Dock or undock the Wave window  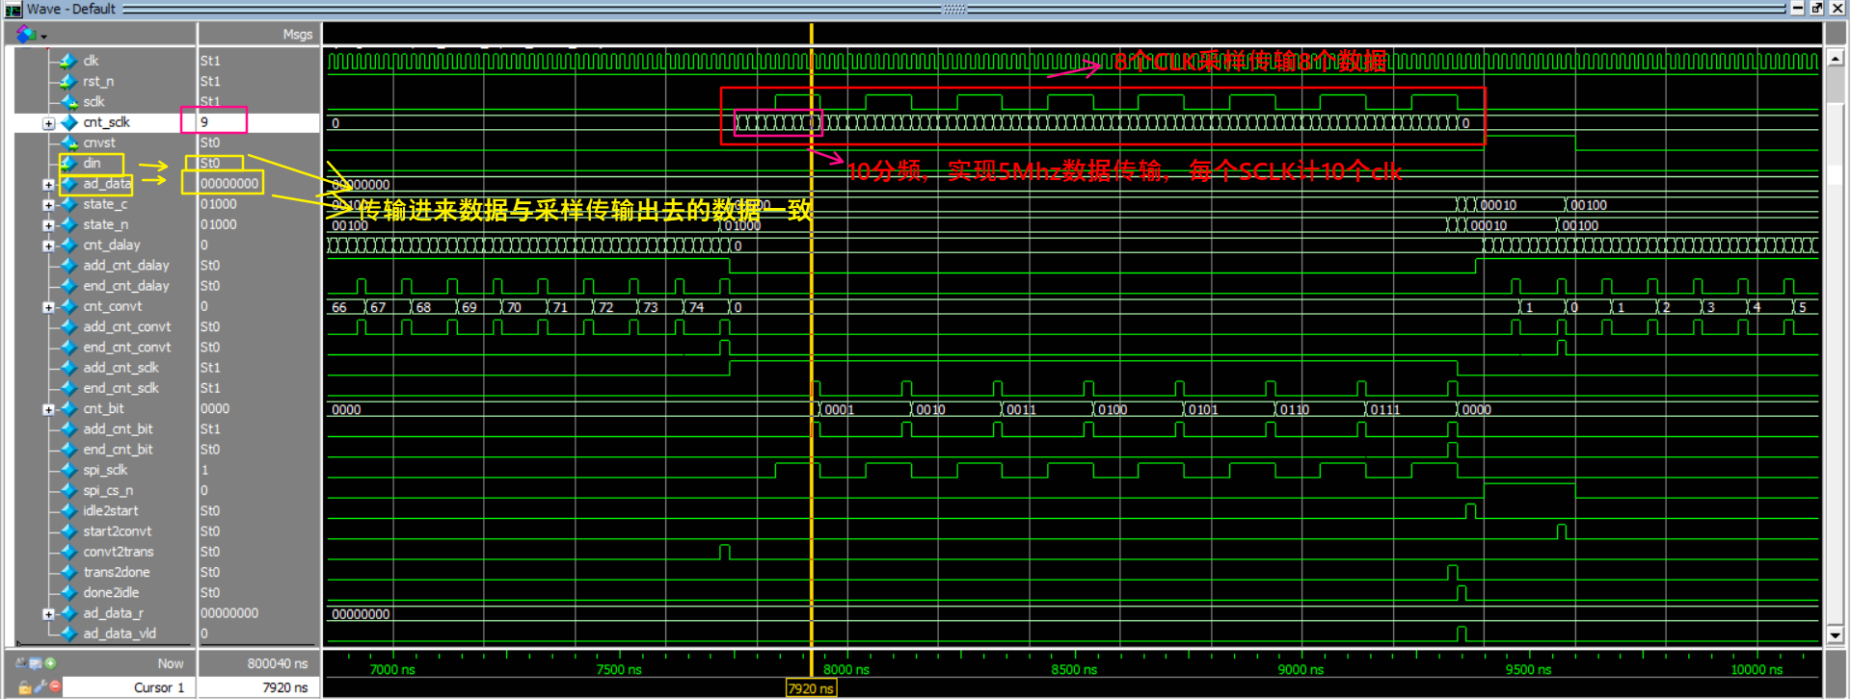1816,8
